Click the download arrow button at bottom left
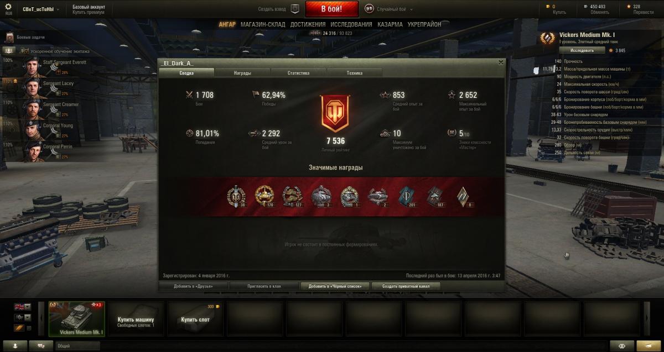 tap(15, 345)
